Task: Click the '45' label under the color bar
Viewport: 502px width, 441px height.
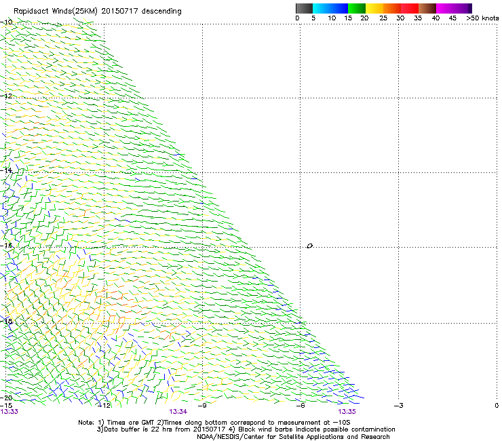Action: tap(452, 18)
